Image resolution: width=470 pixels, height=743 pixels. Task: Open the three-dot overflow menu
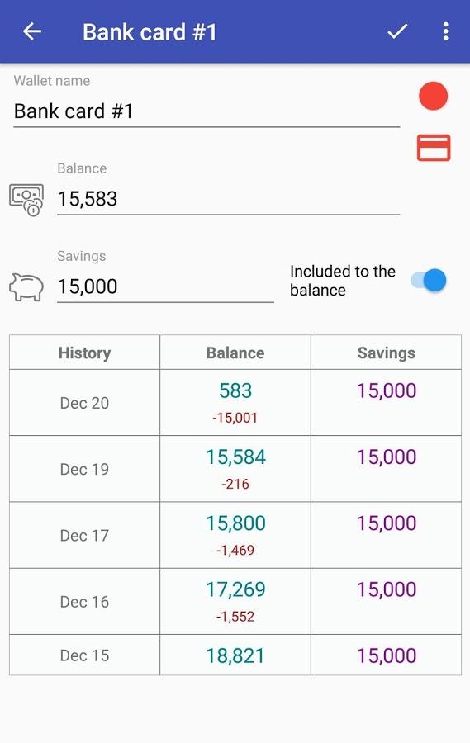point(445,31)
